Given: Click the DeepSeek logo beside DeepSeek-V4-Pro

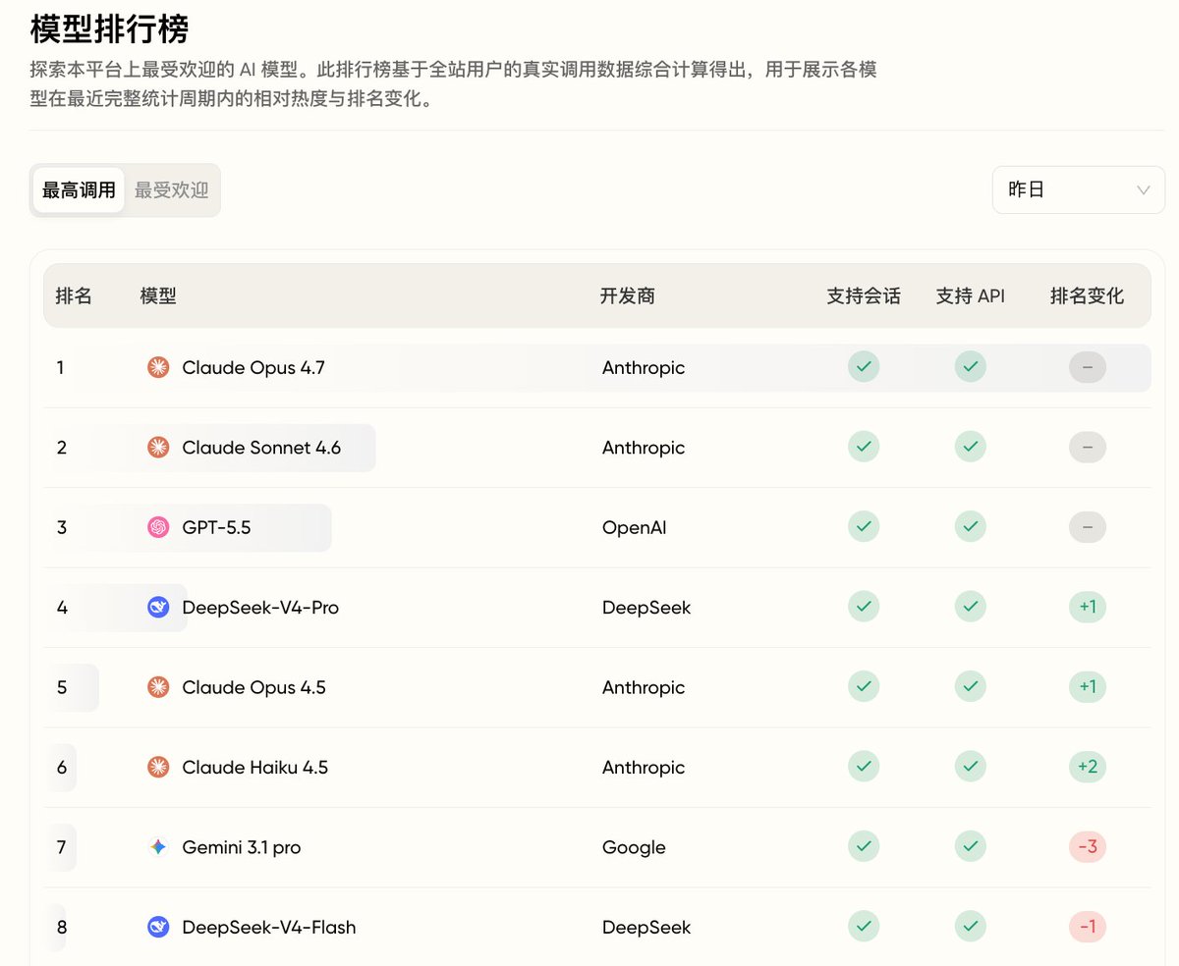Looking at the screenshot, I should point(158,608).
